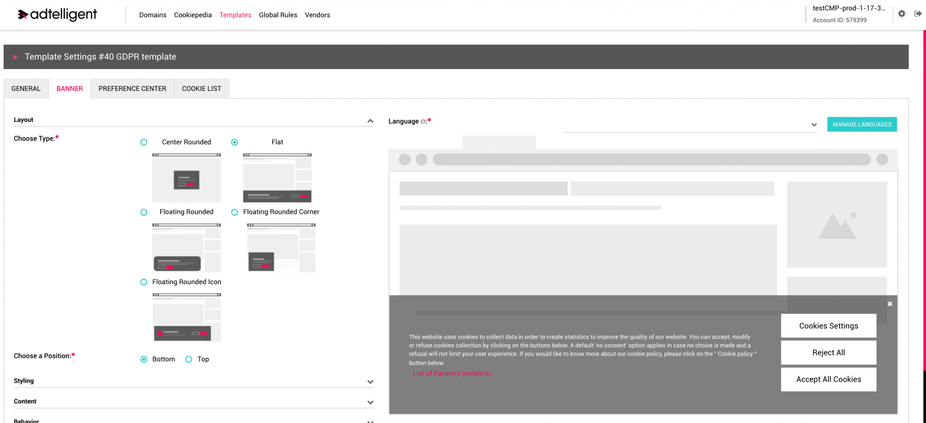
Task: Choose the Top position radio button
Action: pos(188,359)
